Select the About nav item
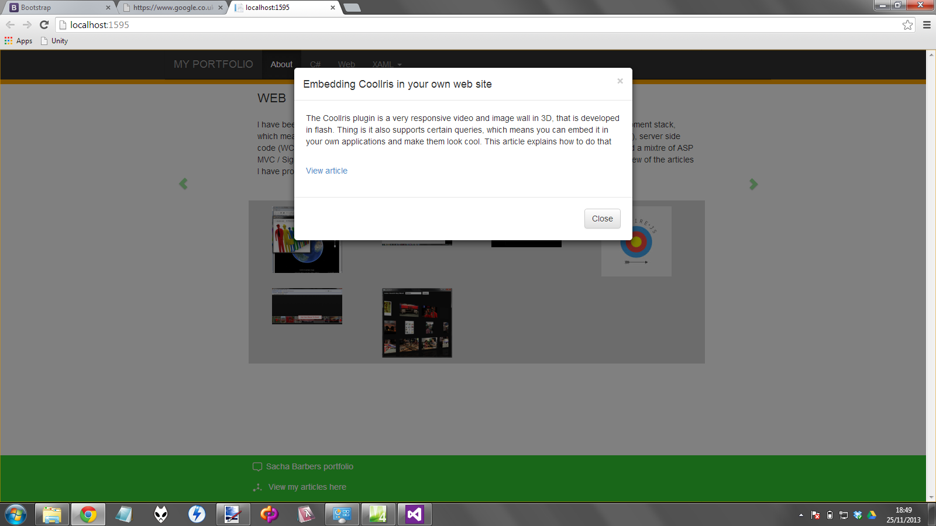The height and width of the screenshot is (526, 936). pos(281,64)
